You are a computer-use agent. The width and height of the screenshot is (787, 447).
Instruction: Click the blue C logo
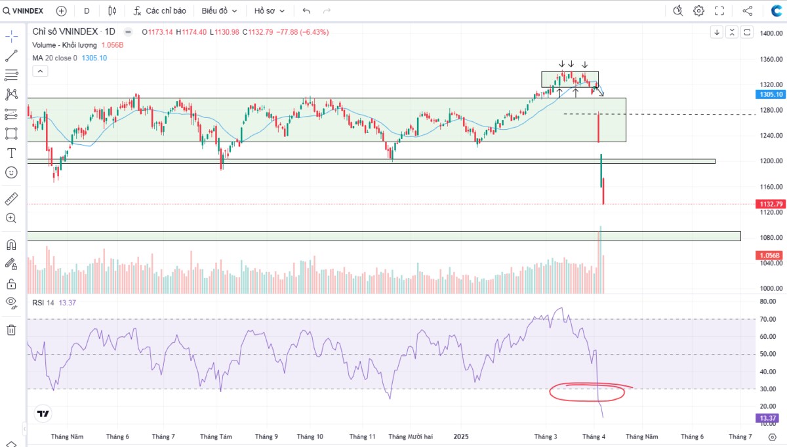tap(776, 10)
